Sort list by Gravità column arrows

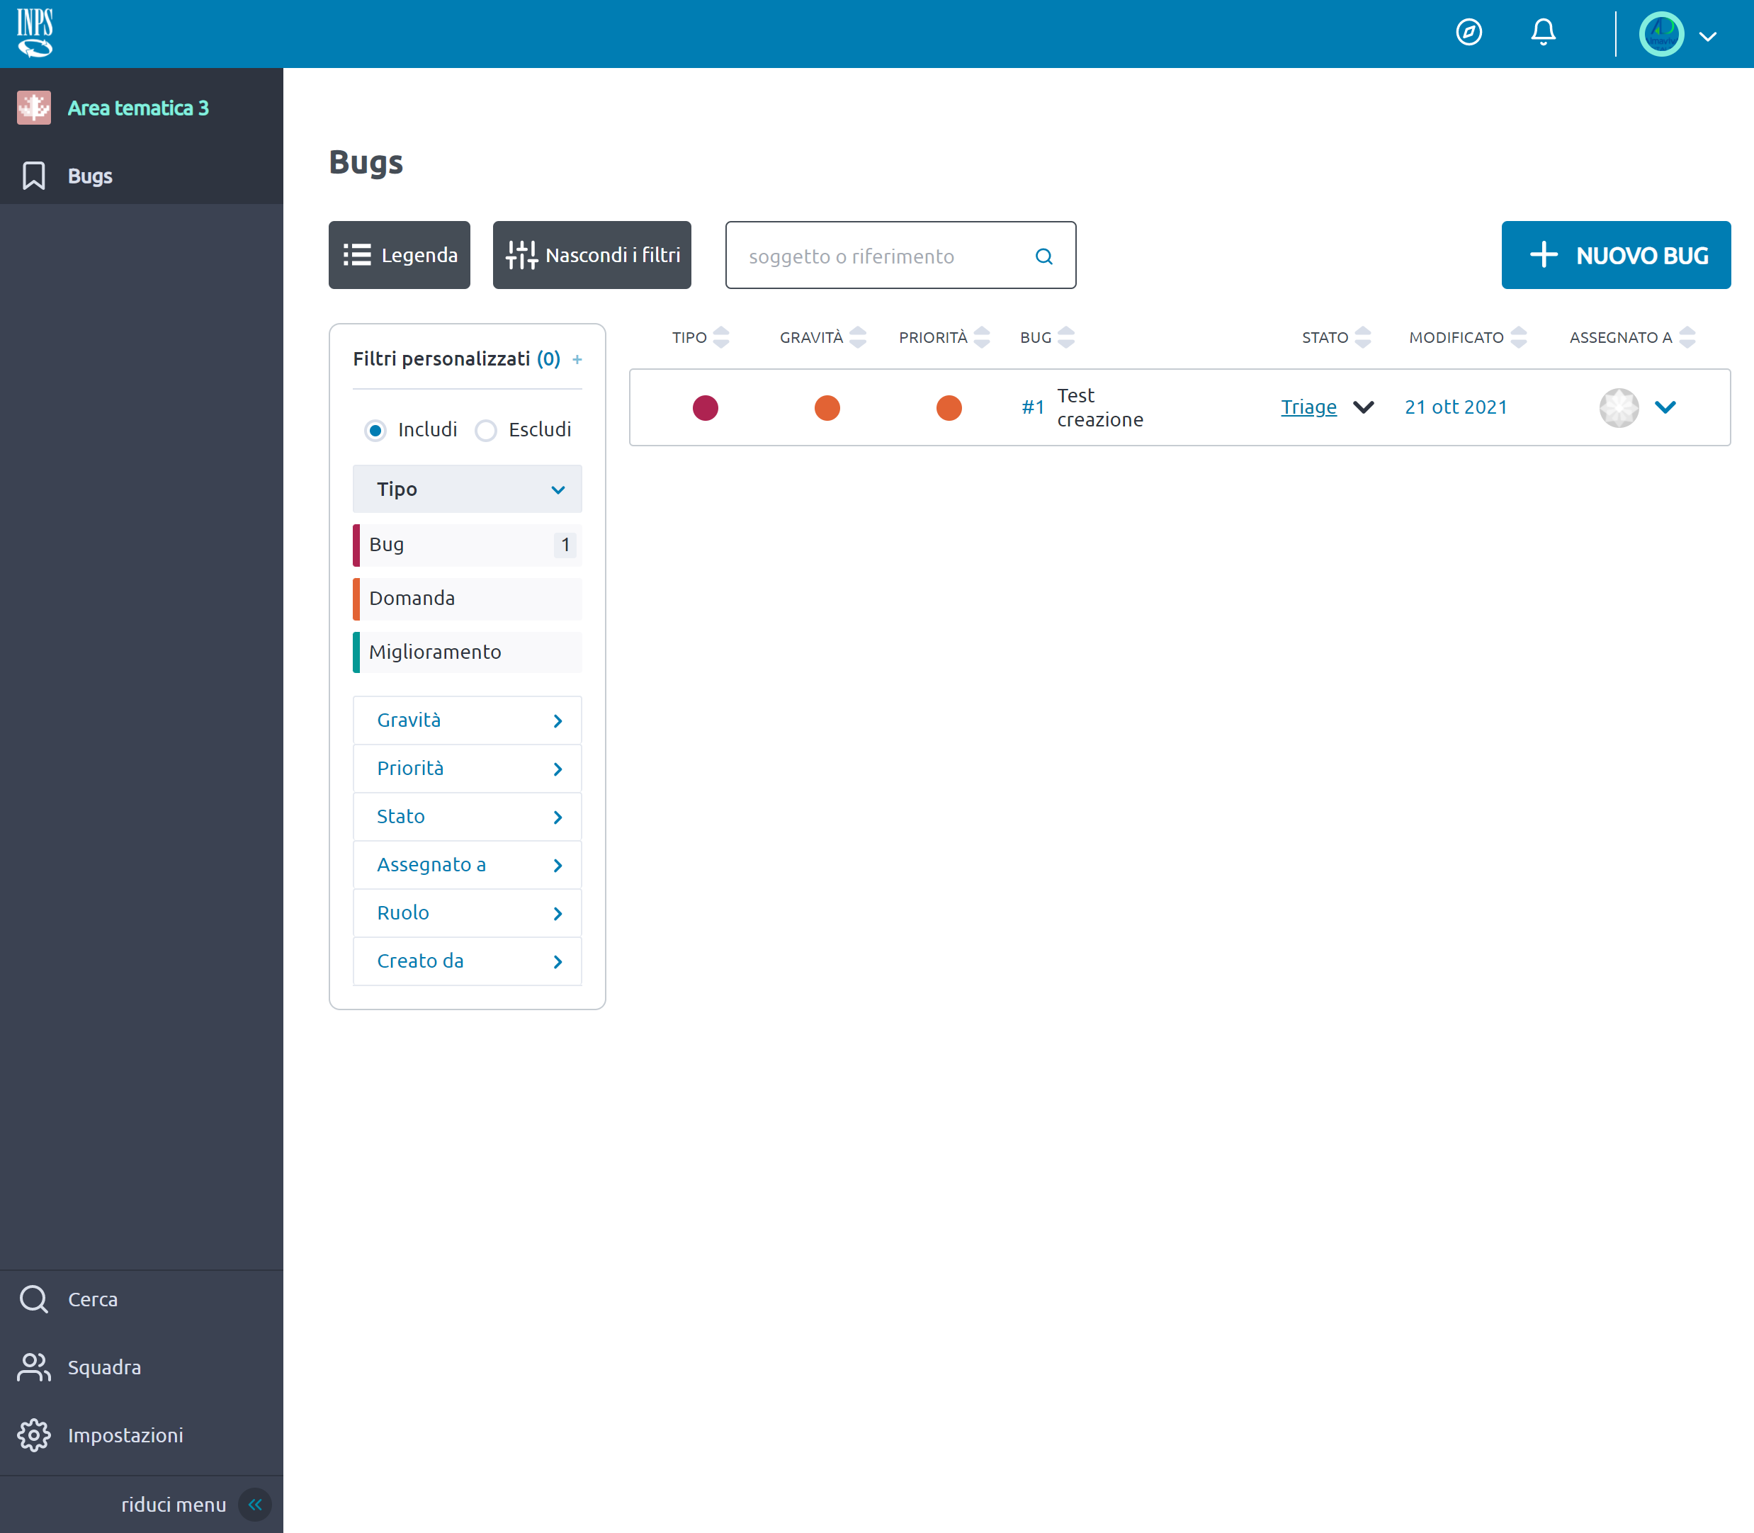pos(857,338)
